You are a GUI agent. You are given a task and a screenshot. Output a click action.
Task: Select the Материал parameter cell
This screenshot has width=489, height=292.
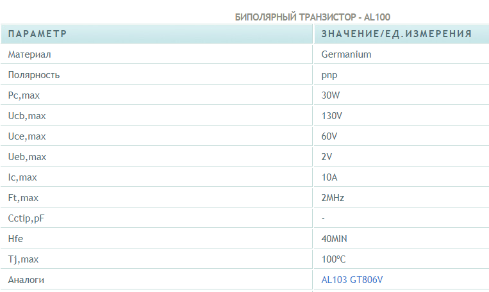(29, 54)
